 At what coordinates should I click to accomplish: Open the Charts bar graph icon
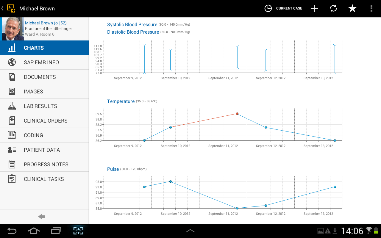[x=12, y=48]
